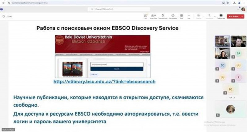The height and width of the screenshot is (132, 247).
Task: Toggle the microphone in the meeting toolbar
Action: click(x=209, y=16)
